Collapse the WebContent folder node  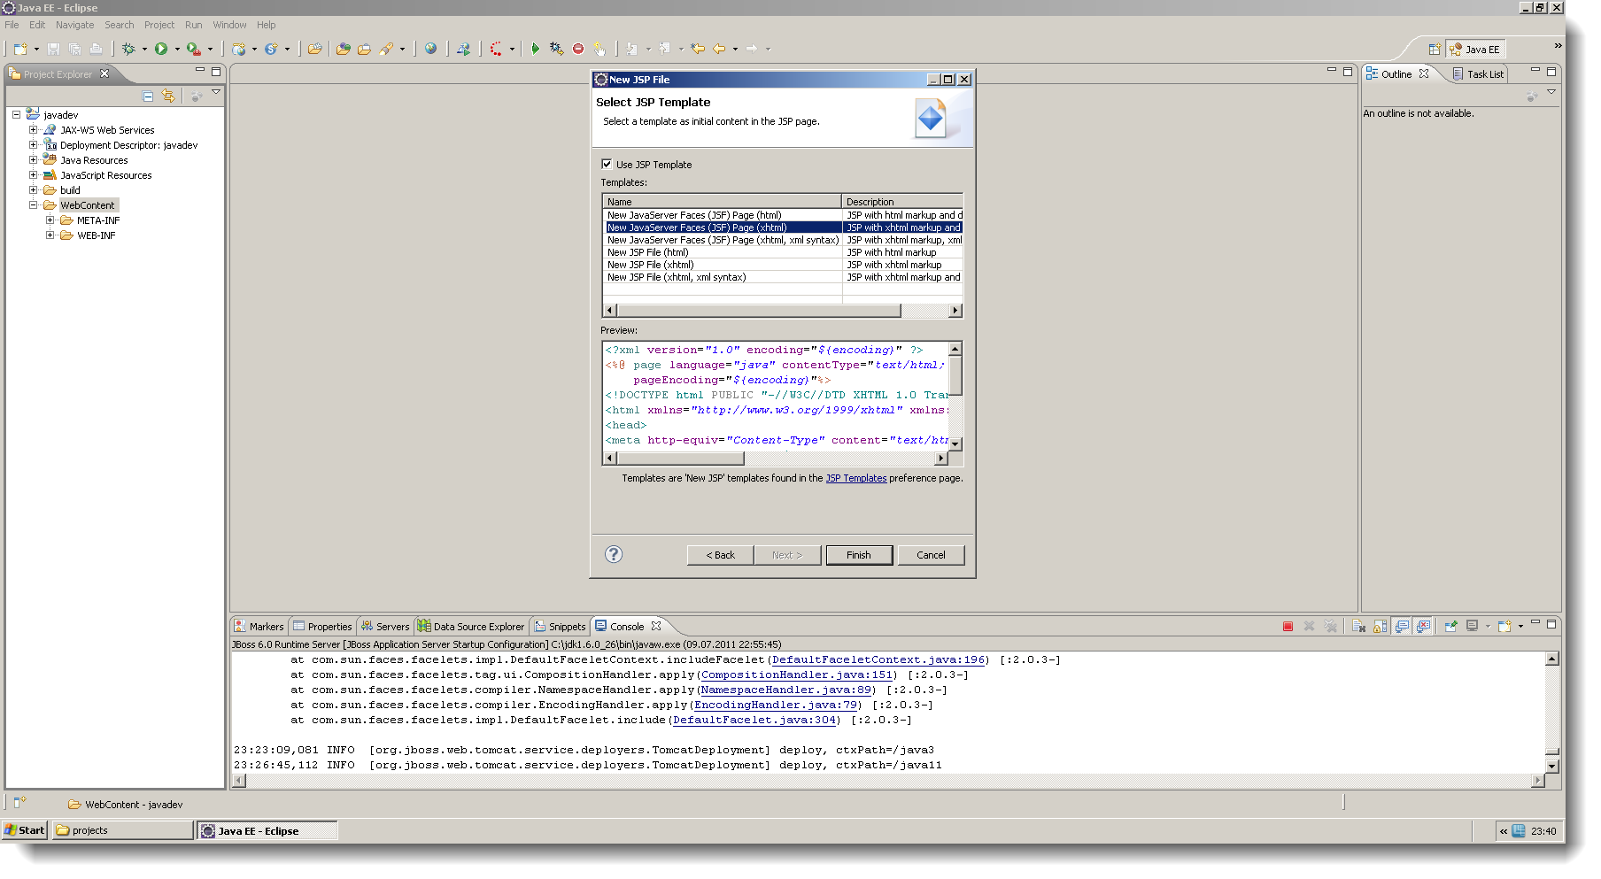pos(33,205)
